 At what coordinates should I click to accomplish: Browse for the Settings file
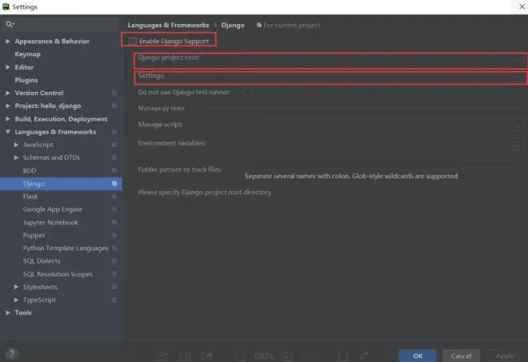point(518,78)
